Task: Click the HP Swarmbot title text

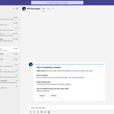Action: [34, 9]
